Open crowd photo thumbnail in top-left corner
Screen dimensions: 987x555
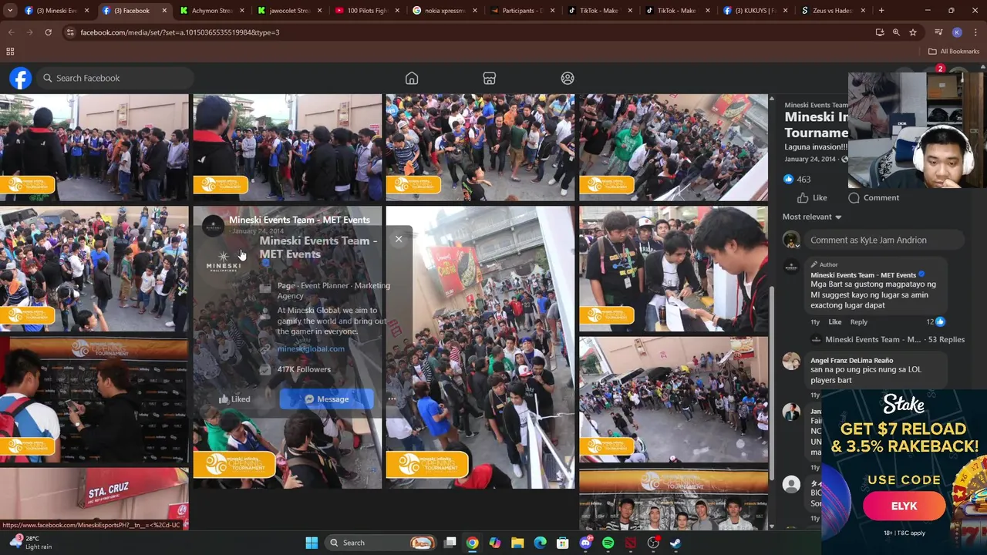pos(94,147)
